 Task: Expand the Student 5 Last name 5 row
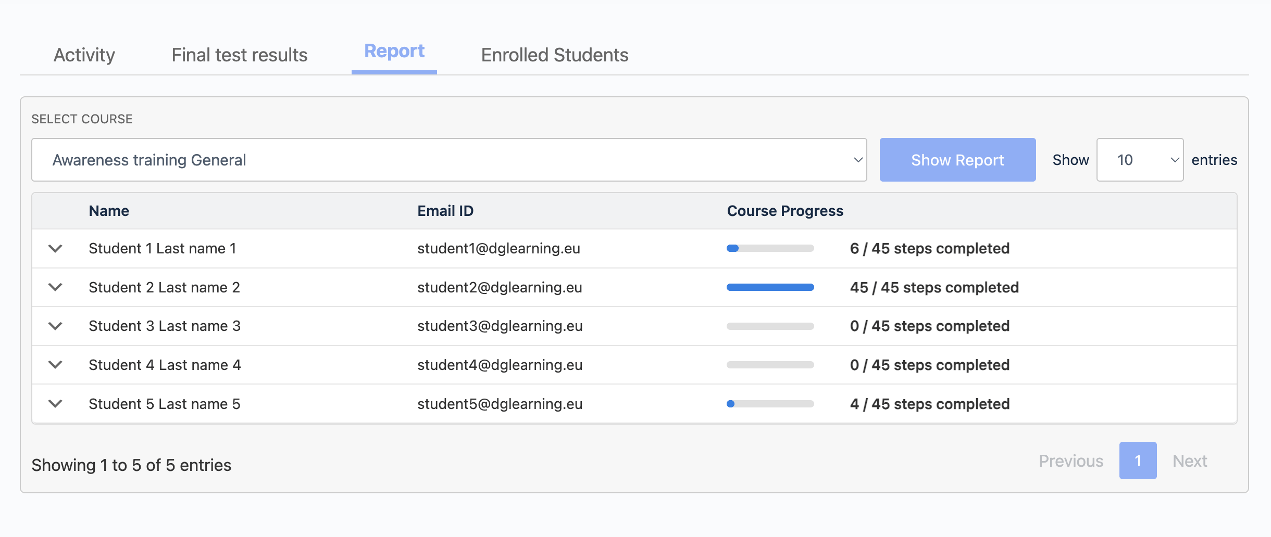pos(55,404)
